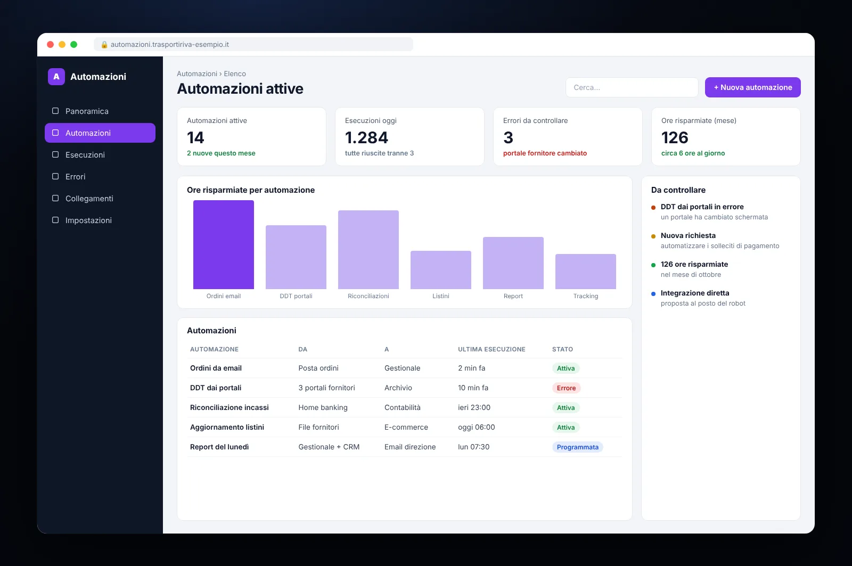Click the Riconciliazioni bar in the chart
Image resolution: width=852 pixels, height=566 pixels.
(x=368, y=250)
